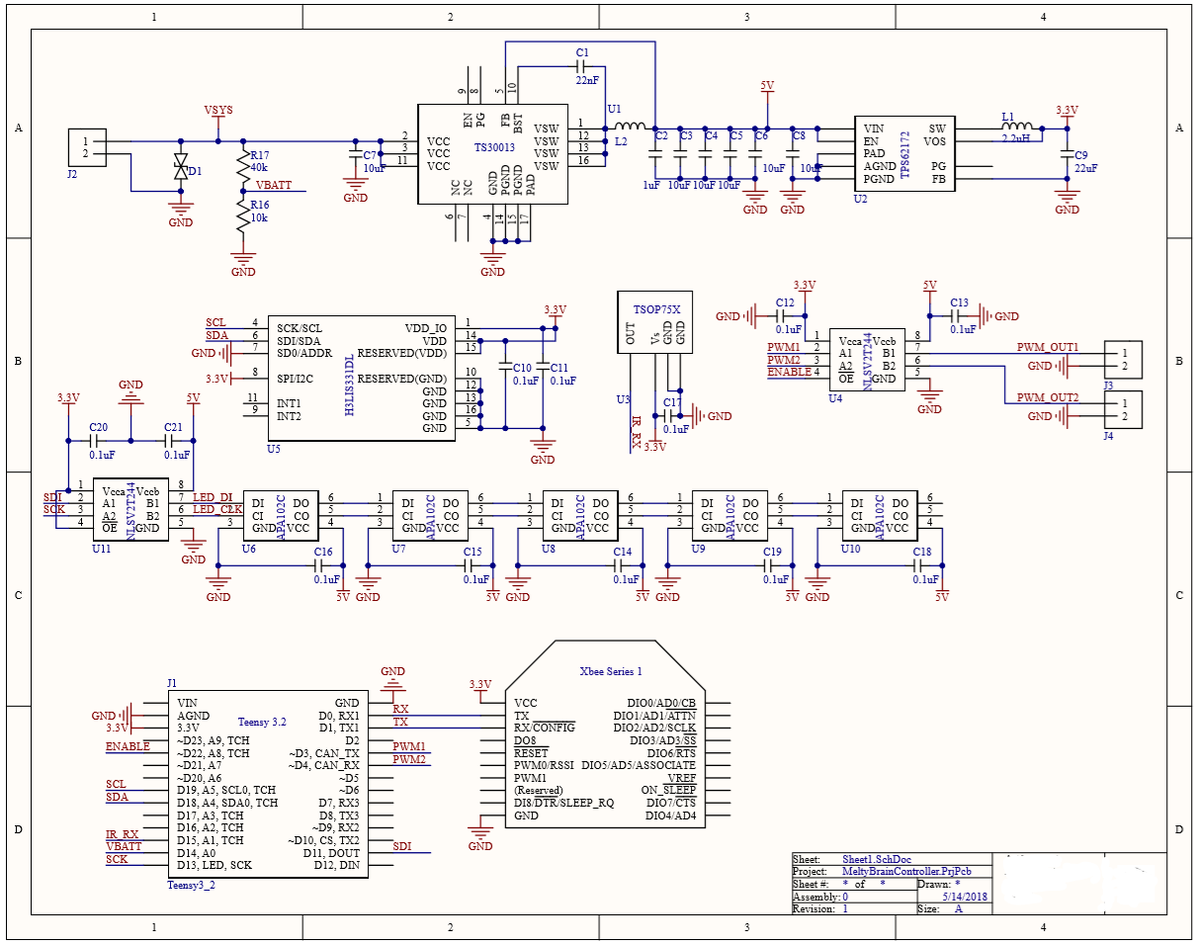Viewport: 1197px width, 945px height.
Task: Click 'Sheet1.SchDoc' in title block
Action: tap(875, 860)
